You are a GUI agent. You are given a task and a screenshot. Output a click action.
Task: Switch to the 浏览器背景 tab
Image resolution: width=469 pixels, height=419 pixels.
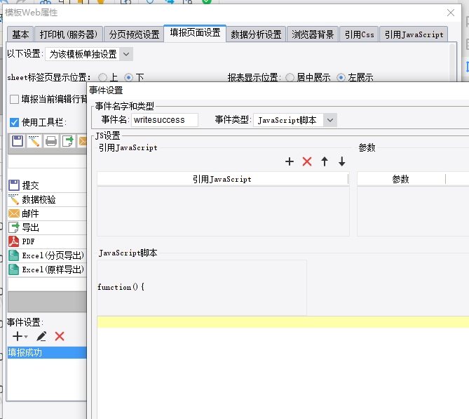[313, 34]
